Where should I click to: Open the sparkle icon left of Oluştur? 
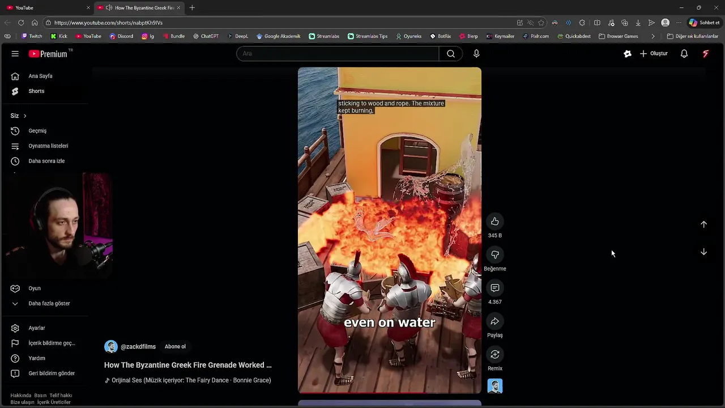point(628,54)
